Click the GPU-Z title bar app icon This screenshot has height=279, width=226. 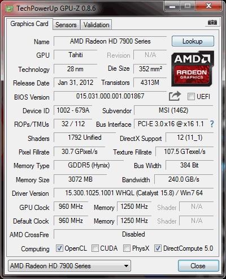coord(10,8)
